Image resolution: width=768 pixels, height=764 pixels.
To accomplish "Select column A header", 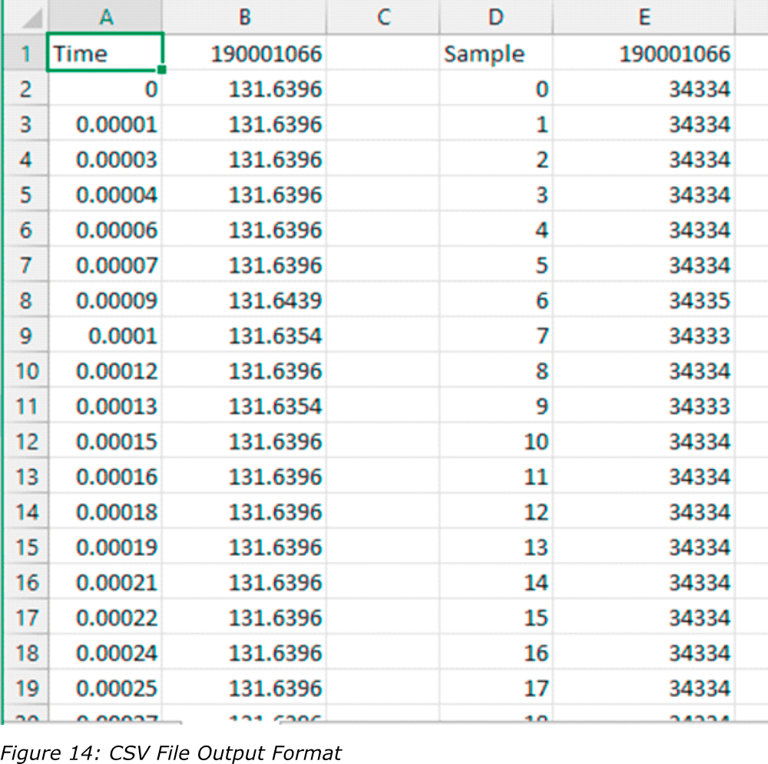I will click(x=106, y=17).
